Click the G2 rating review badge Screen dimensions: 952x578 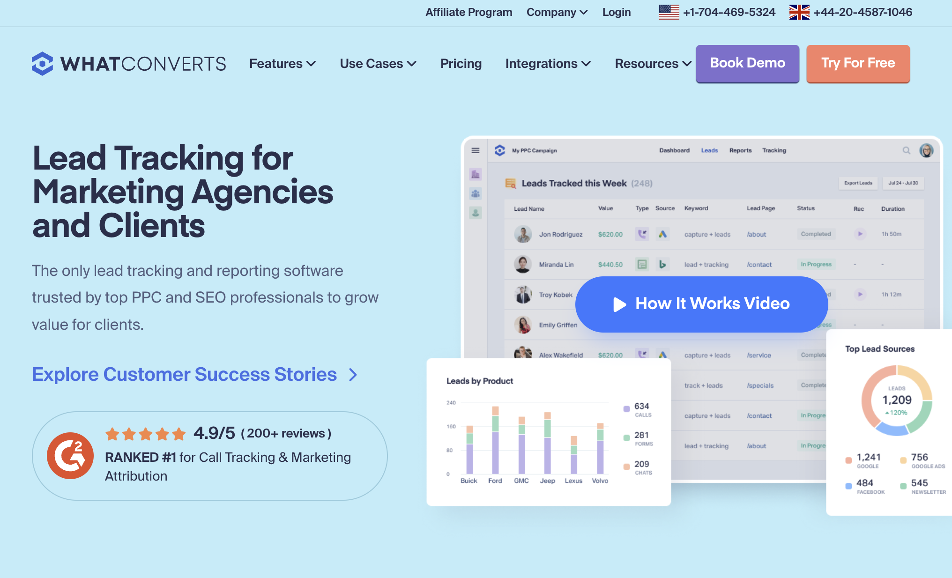pyautogui.click(x=209, y=456)
